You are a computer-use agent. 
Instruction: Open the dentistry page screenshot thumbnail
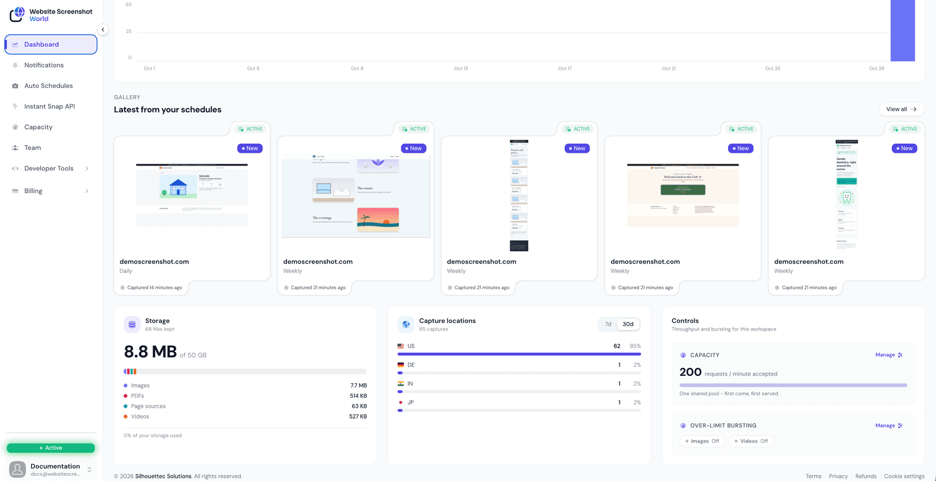coord(847,195)
